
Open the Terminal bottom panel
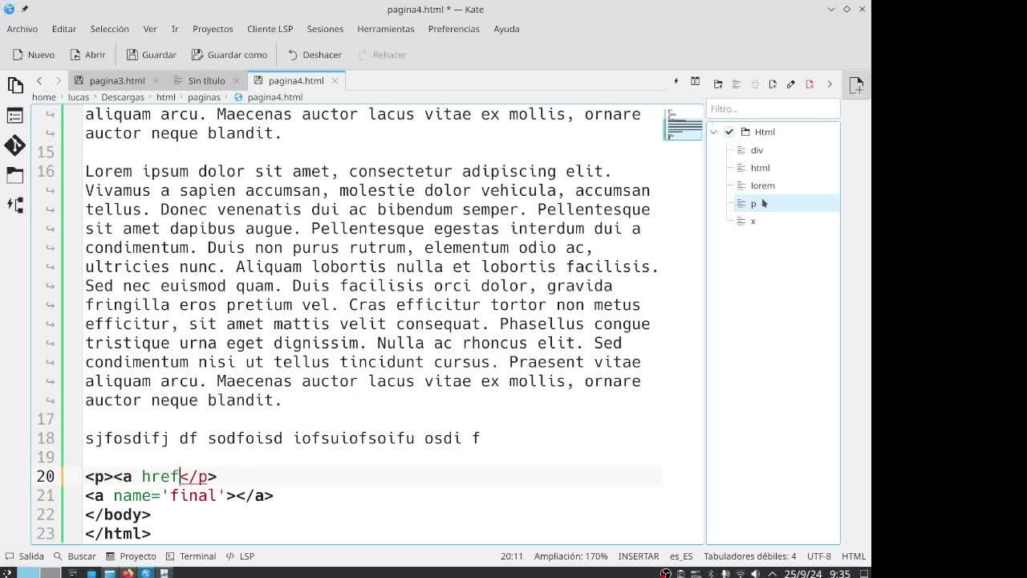(191, 556)
